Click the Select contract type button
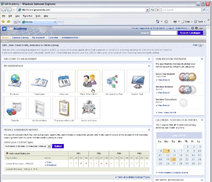Viewport: 212px width, 182px height. pyautogui.click(x=58, y=146)
